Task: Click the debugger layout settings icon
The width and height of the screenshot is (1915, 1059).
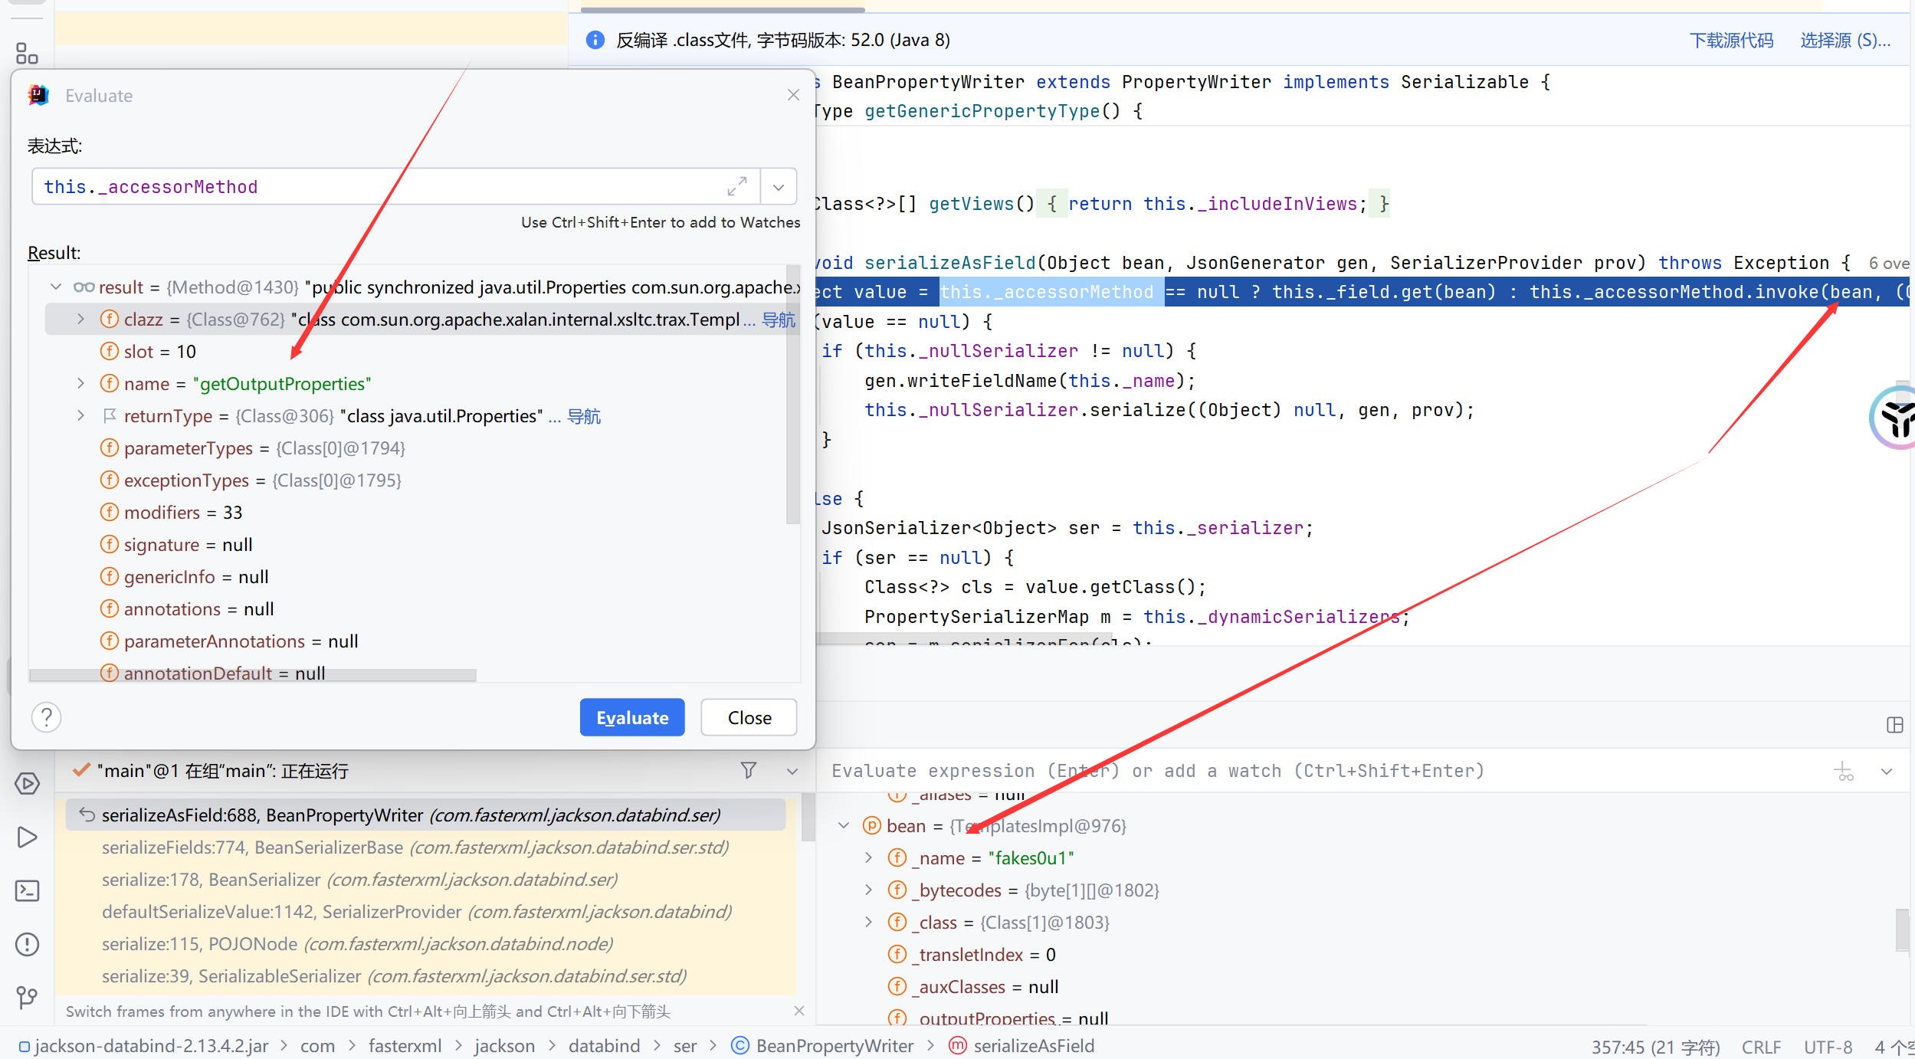Action: point(1894,725)
